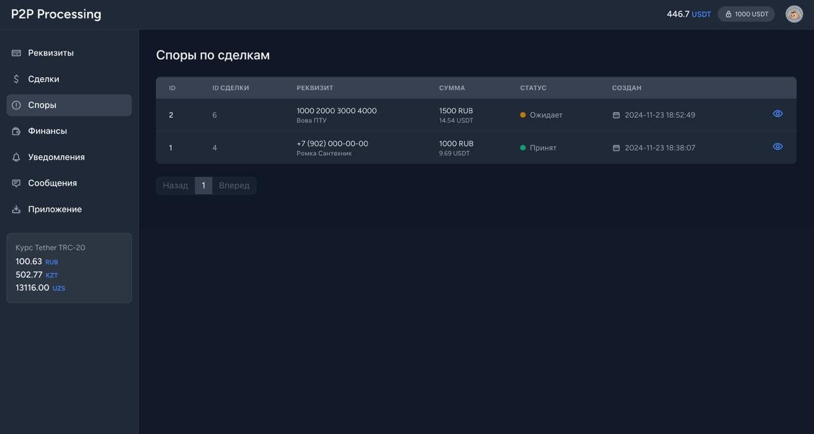This screenshot has height=434, width=814.
Task: Click the 1500 RUB amount
Action: point(456,111)
